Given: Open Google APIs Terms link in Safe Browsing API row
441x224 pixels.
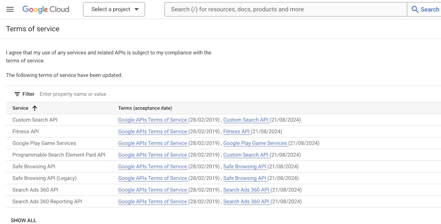Looking at the screenshot, I should tap(153, 167).
